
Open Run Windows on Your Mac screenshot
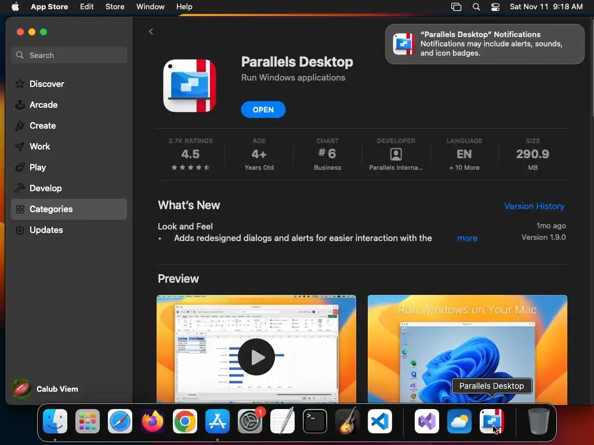click(x=468, y=349)
